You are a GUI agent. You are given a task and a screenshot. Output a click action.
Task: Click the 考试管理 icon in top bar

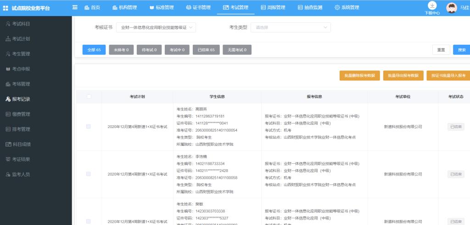(226, 8)
